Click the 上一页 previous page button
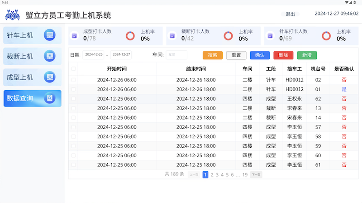The height and width of the screenshot is (203, 362). coord(194,174)
